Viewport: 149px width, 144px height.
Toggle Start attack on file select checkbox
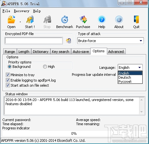pos(8,85)
